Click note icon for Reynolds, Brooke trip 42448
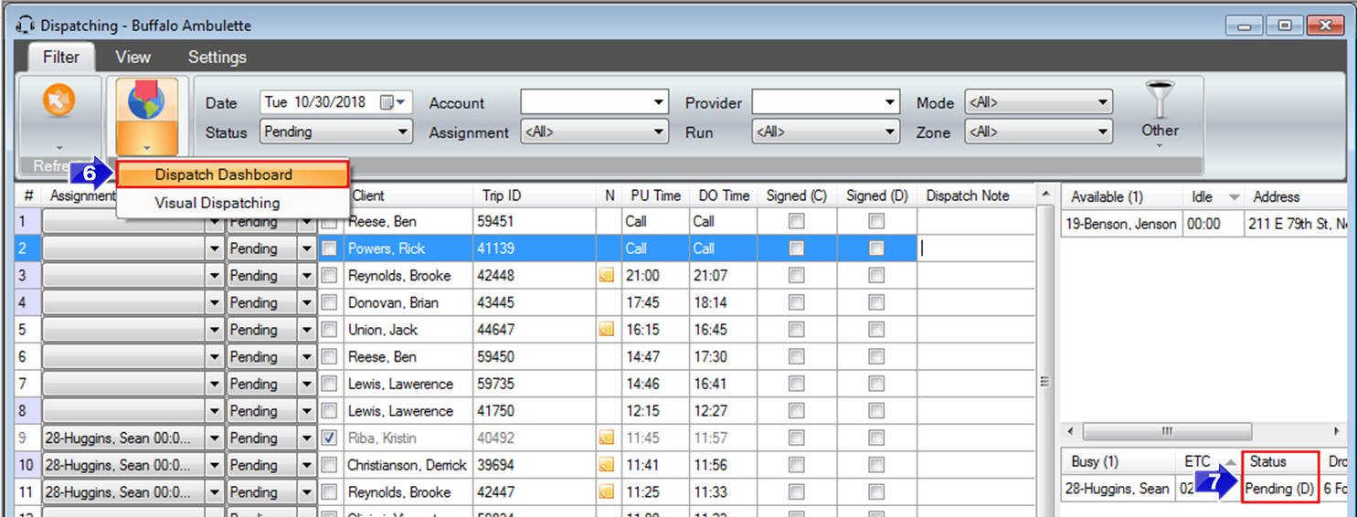Screen dimensions: 1357x517 [606, 276]
